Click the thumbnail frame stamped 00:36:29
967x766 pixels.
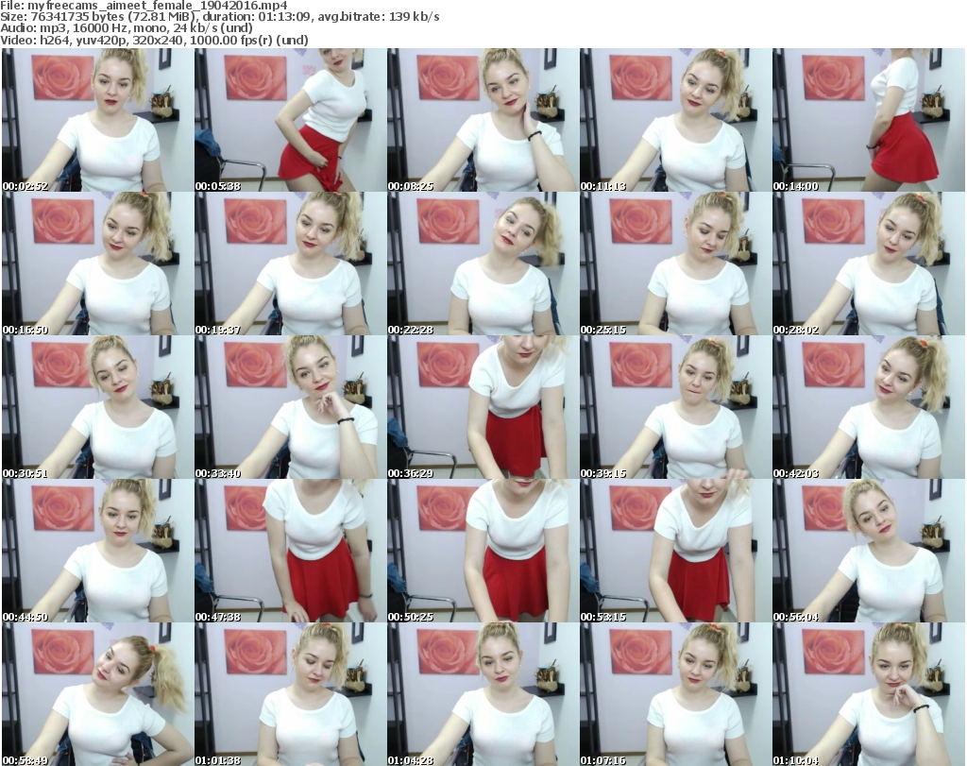(x=483, y=407)
